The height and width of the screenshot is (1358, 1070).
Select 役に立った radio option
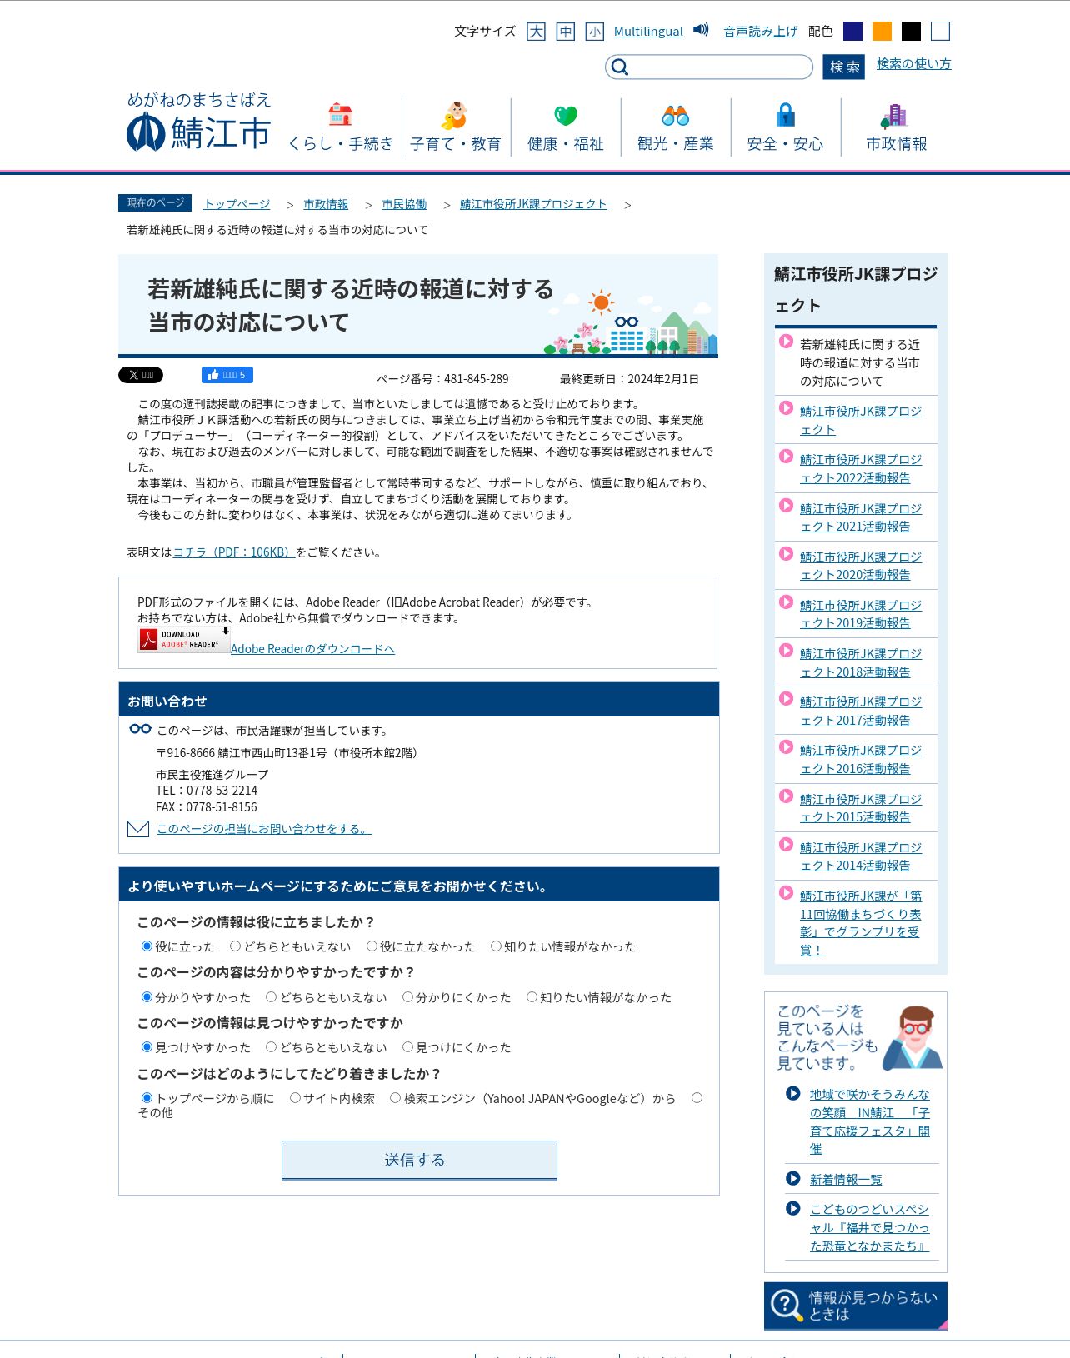click(147, 946)
